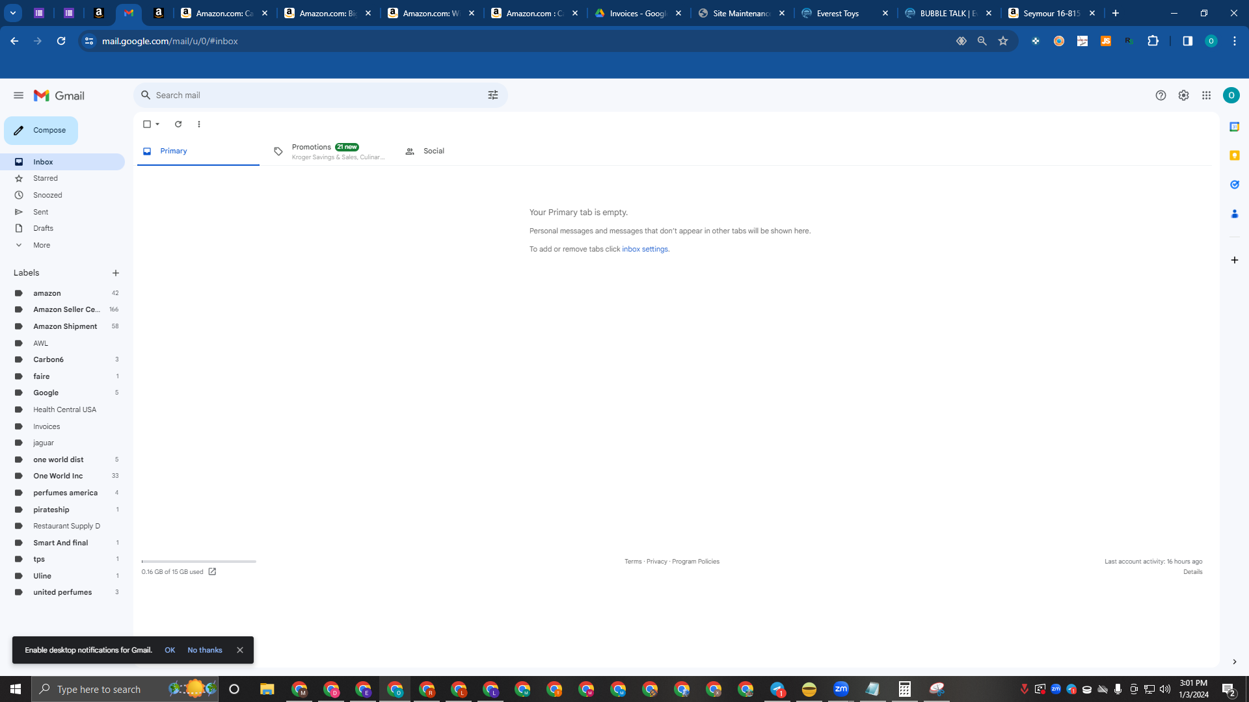Screen dimensions: 1249x702
Task: Open Zoom app from the taskbar
Action: click(840, 689)
